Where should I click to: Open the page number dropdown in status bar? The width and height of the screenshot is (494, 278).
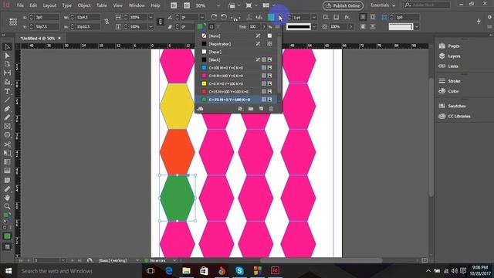[63, 260]
